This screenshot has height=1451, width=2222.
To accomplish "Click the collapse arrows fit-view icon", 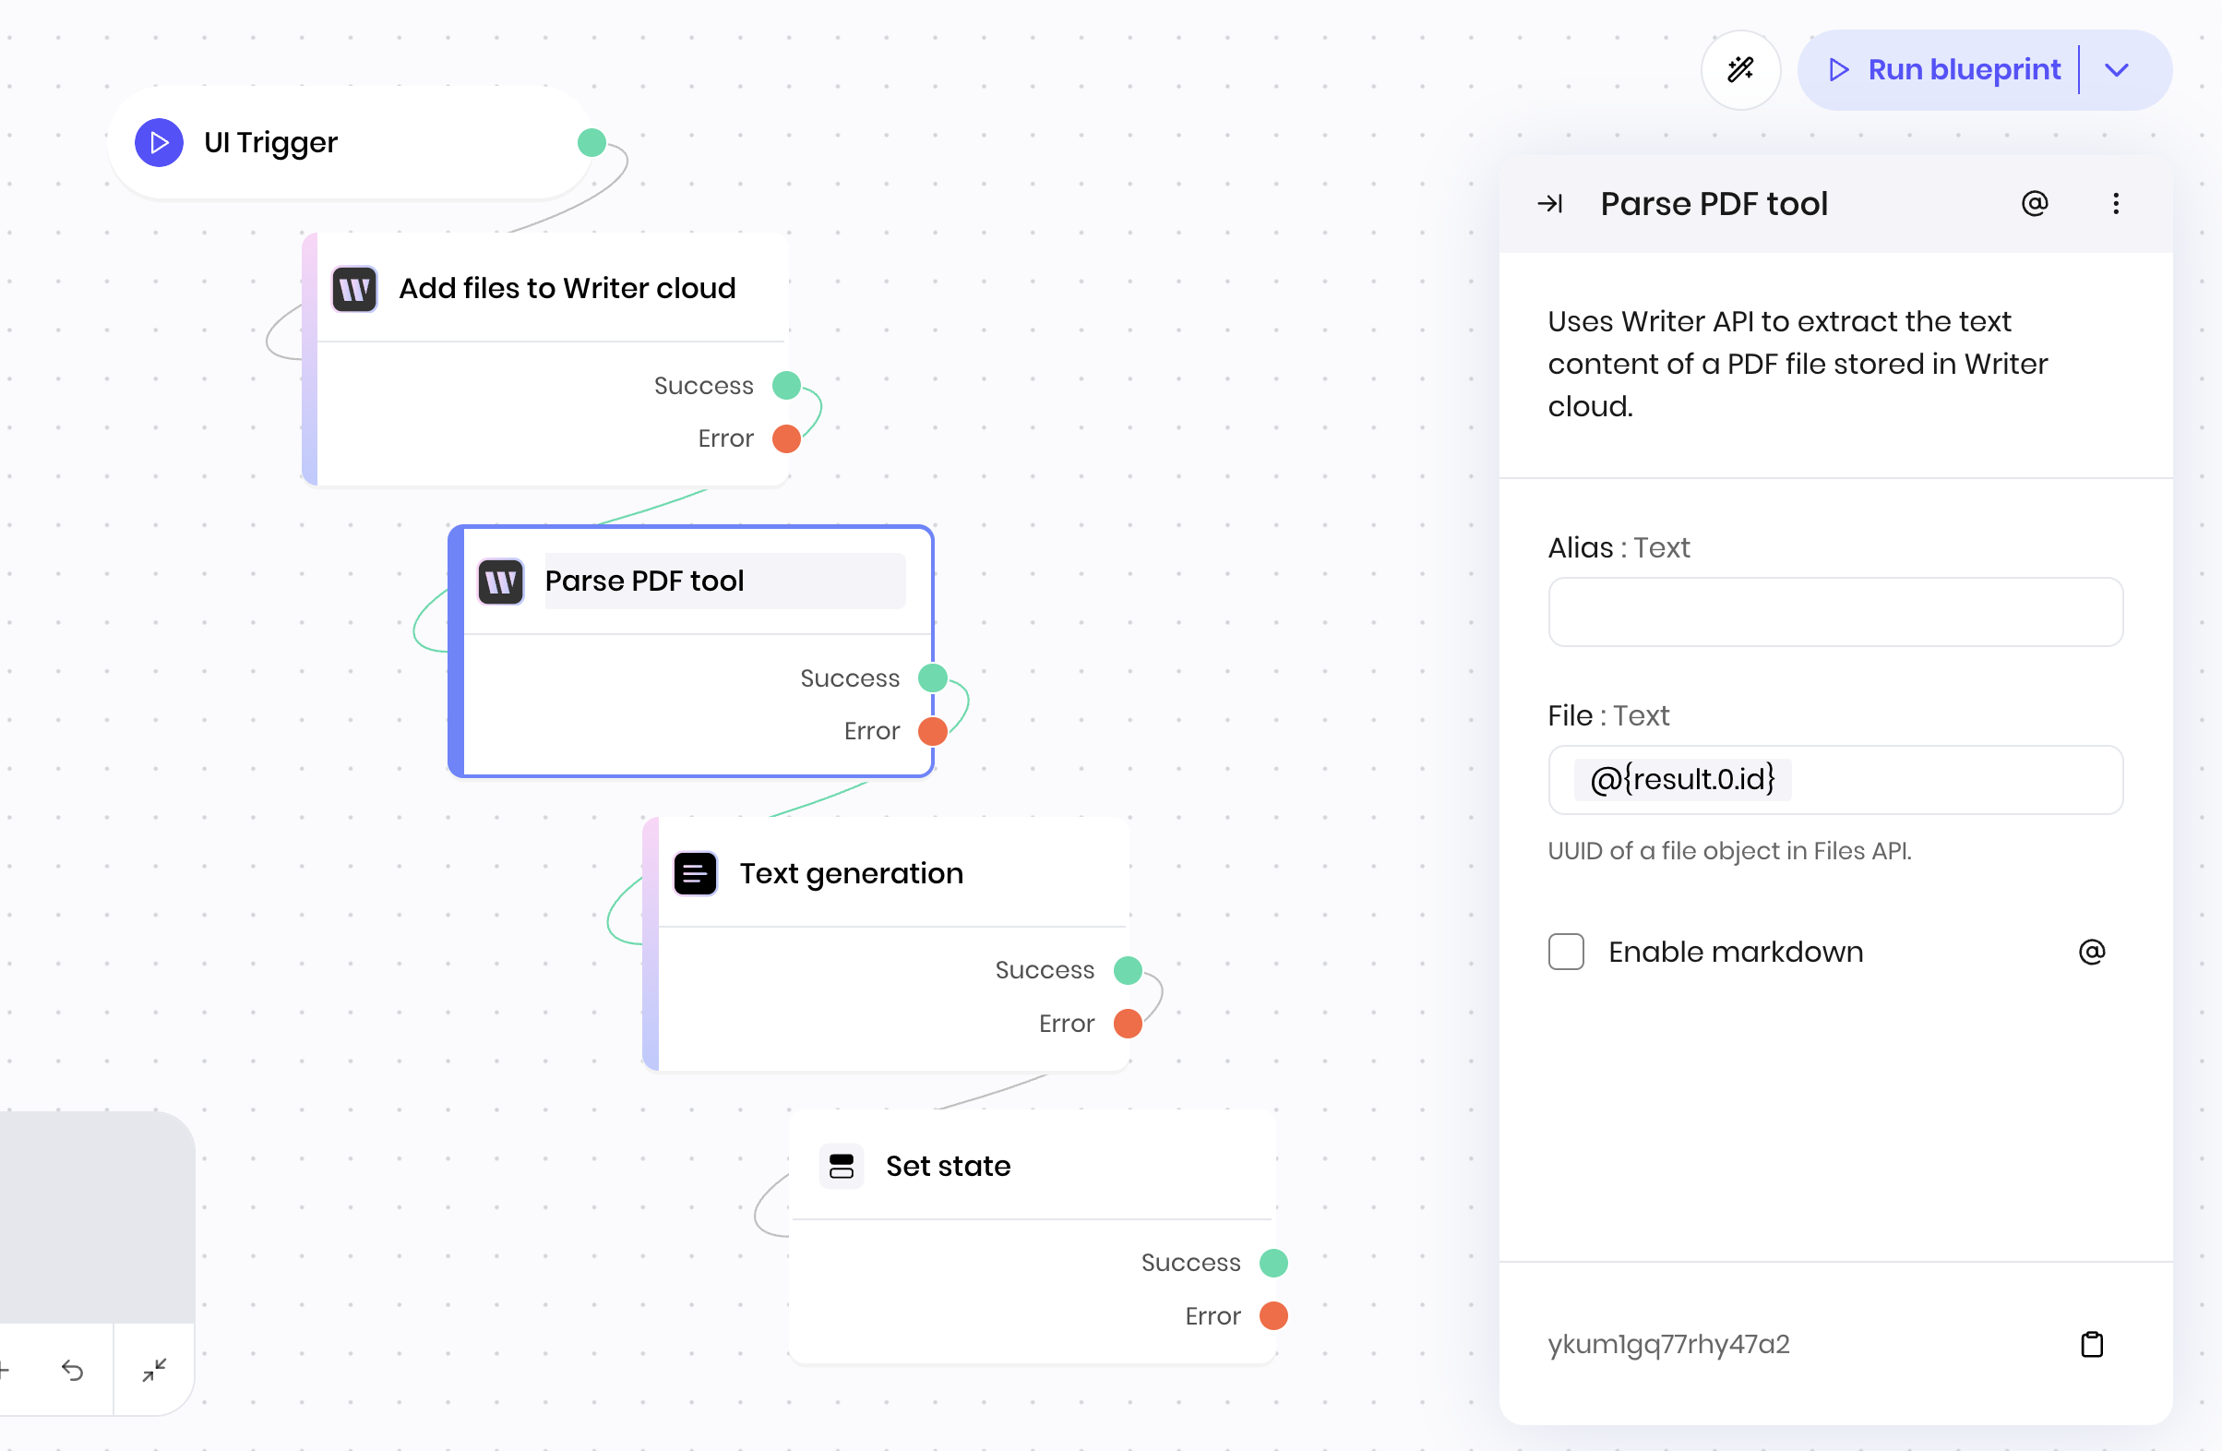I will point(154,1370).
